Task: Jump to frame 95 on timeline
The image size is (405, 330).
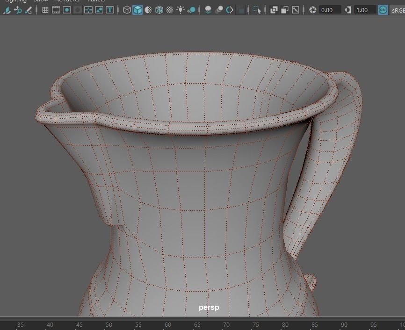Action: [374, 325]
